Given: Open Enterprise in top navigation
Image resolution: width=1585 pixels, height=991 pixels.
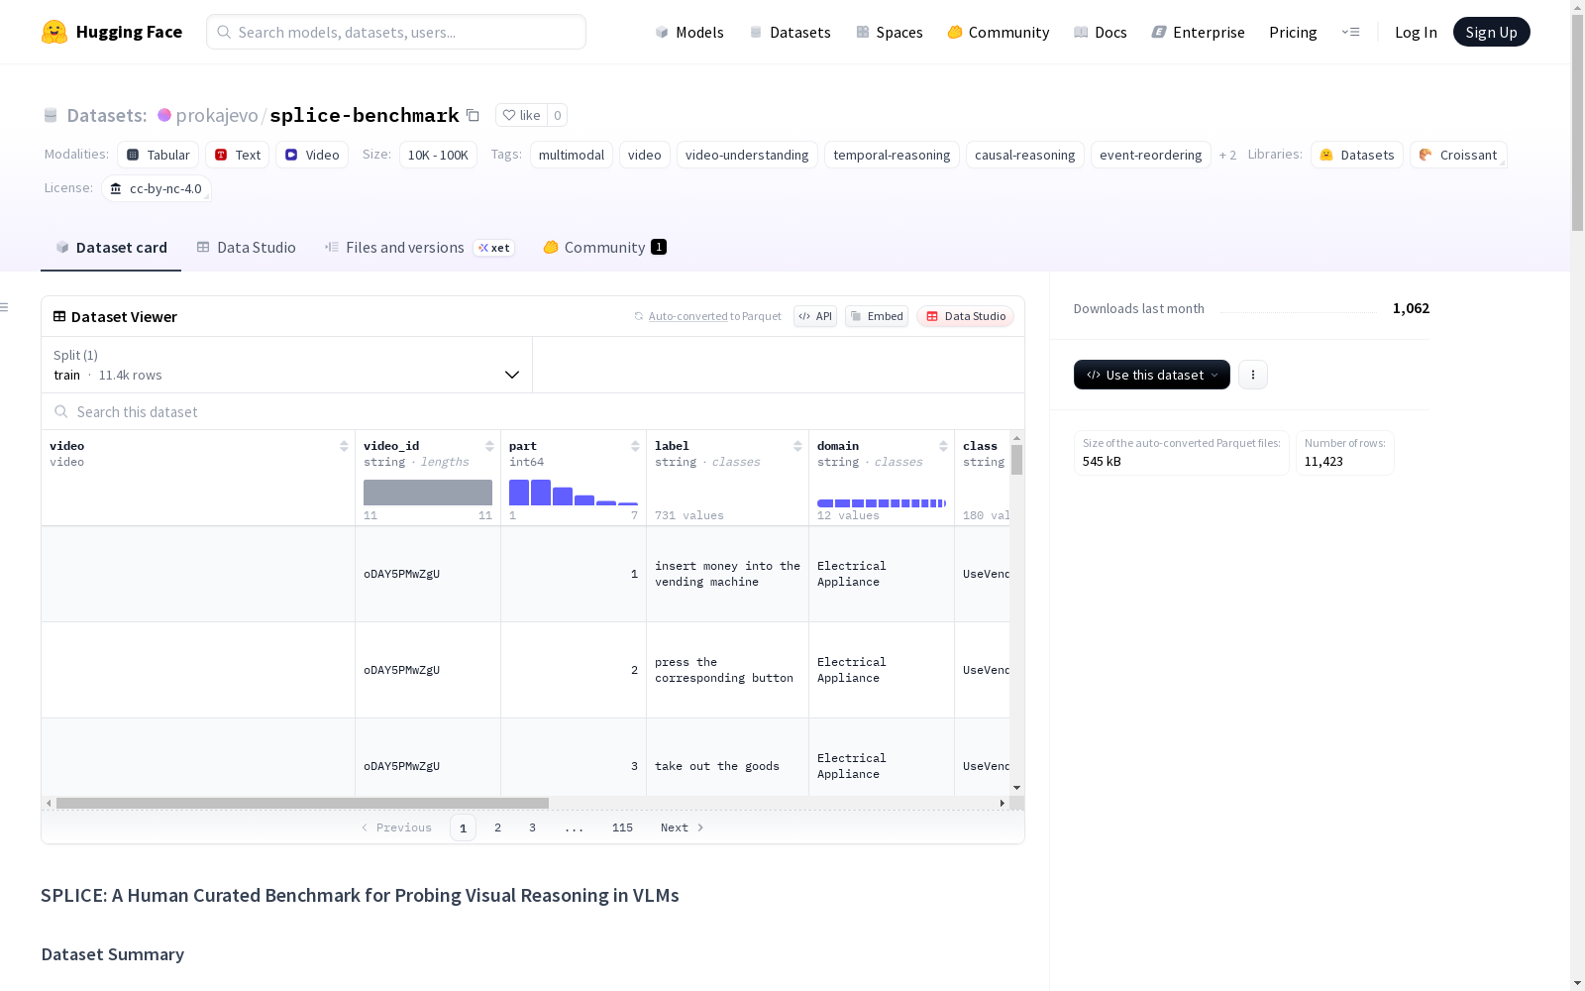Looking at the screenshot, I should pos(1199,32).
